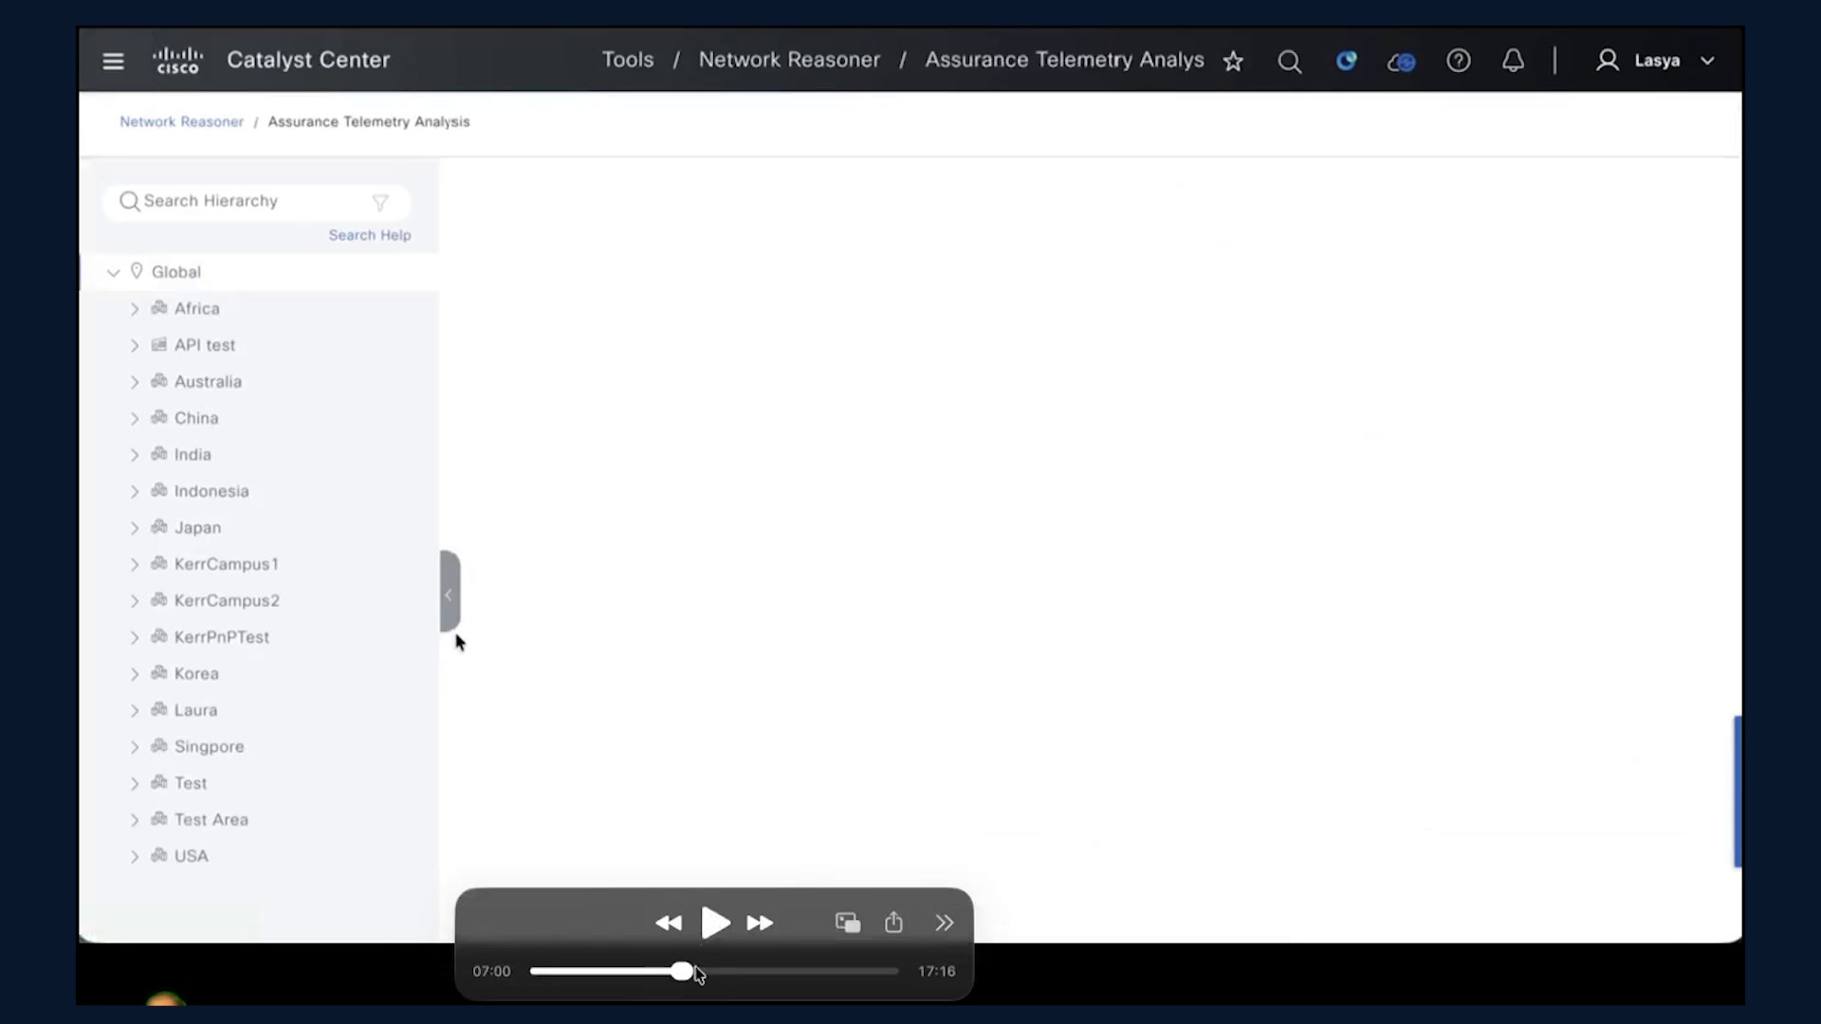This screenshot has width=1821, height=1024.
Task: Select Tools in the header breadcrumb
Action: pyautogui.click(x=628, y=60)
